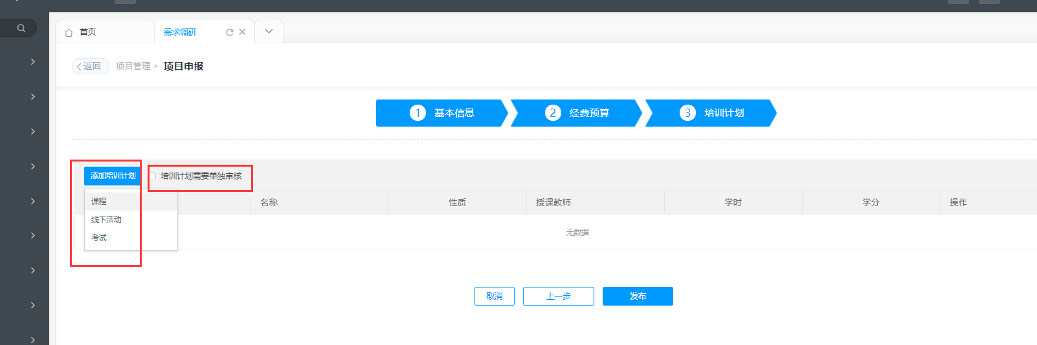
Task: Expand the seventh sidebar chevron item
Action: tap(33, 270)
